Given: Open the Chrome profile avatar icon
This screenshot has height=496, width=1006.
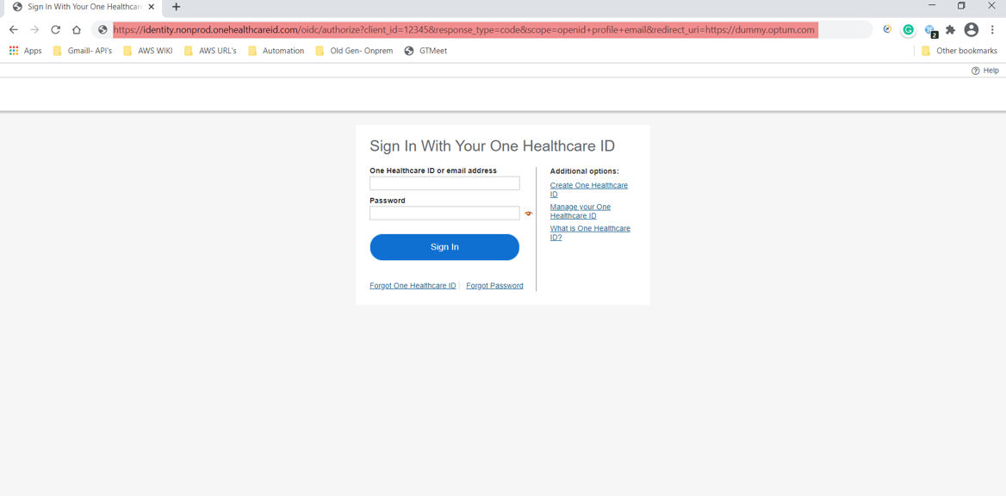Looking at the screenshot, I should point(972,29).
